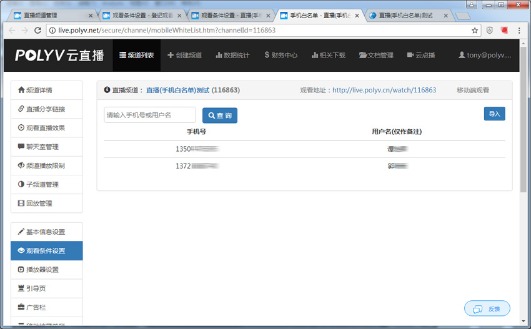Bookmark this page with the star icon

pyautogui.click(x=475, y=30)
